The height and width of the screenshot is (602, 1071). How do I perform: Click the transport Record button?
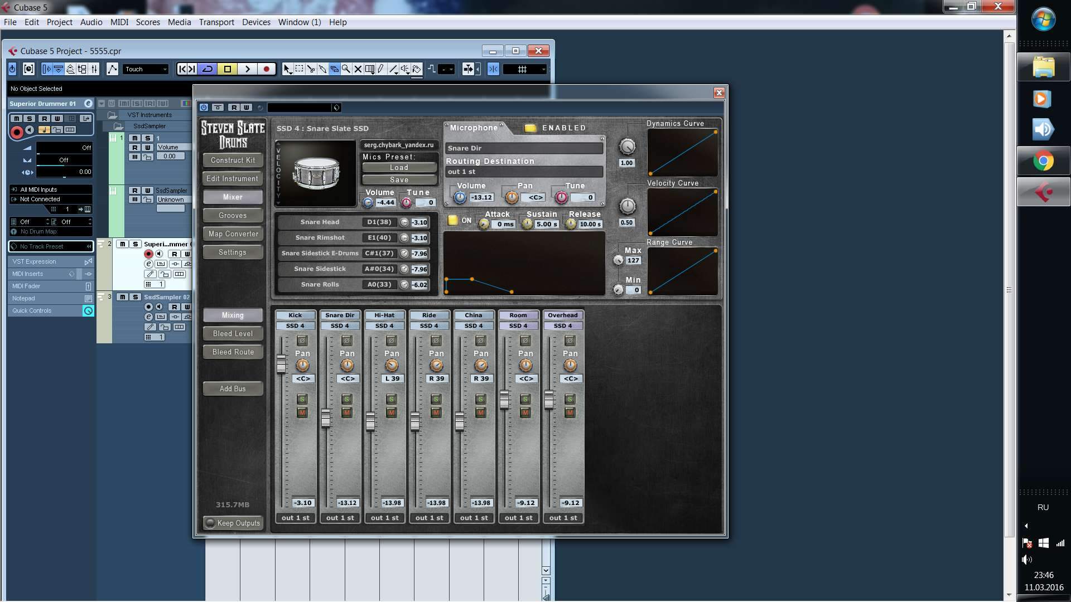(x=267, y=69)
